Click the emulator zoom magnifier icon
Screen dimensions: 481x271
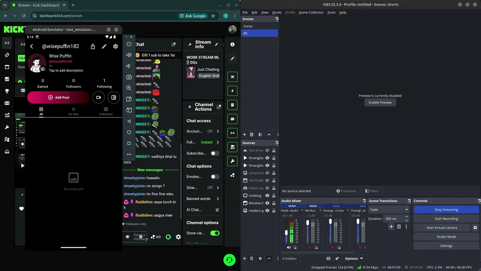(x=129, y=88)
